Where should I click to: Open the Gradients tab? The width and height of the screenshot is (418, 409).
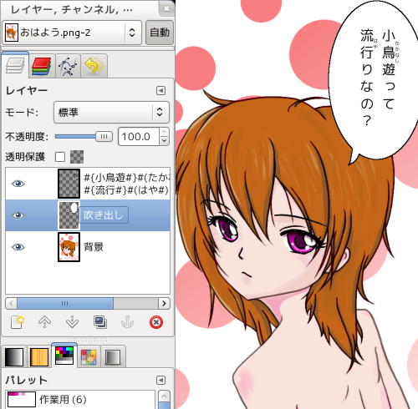pos(14,356)
